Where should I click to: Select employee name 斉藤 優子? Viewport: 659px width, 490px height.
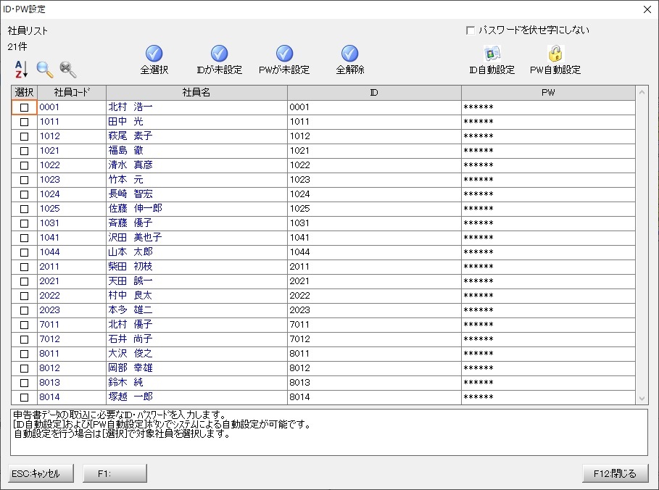[x=196, y=223]
